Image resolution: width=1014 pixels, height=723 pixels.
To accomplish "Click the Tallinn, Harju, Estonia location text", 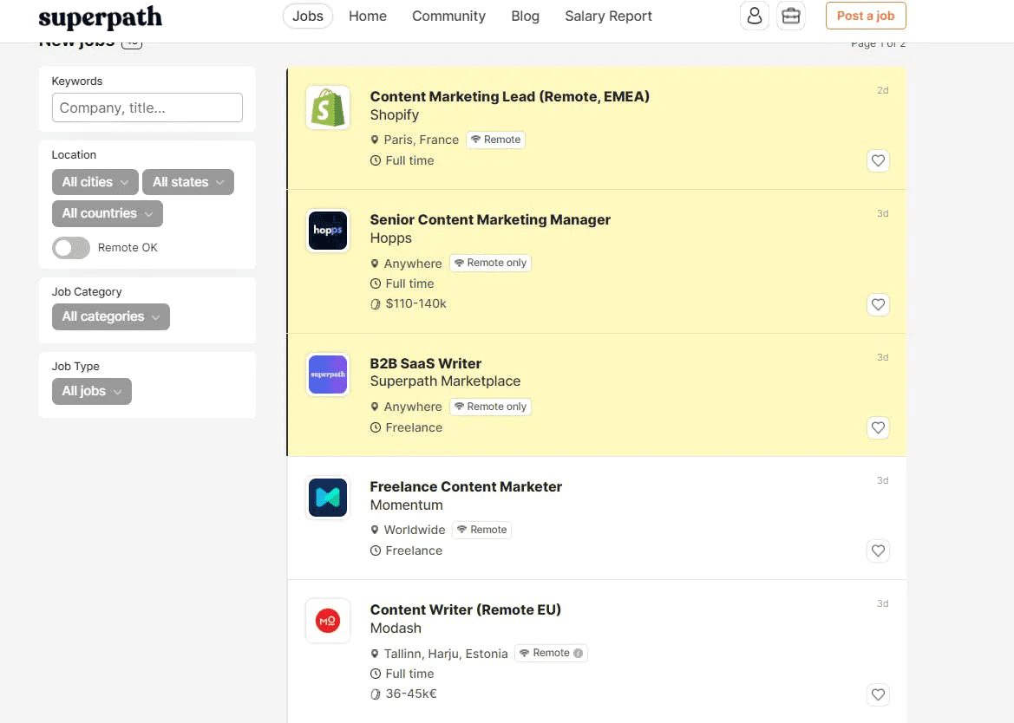I will pyautogui.click(x=446, y=654).
